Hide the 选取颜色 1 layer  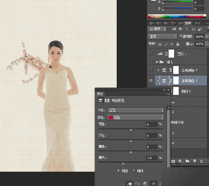tap(151, 80)
